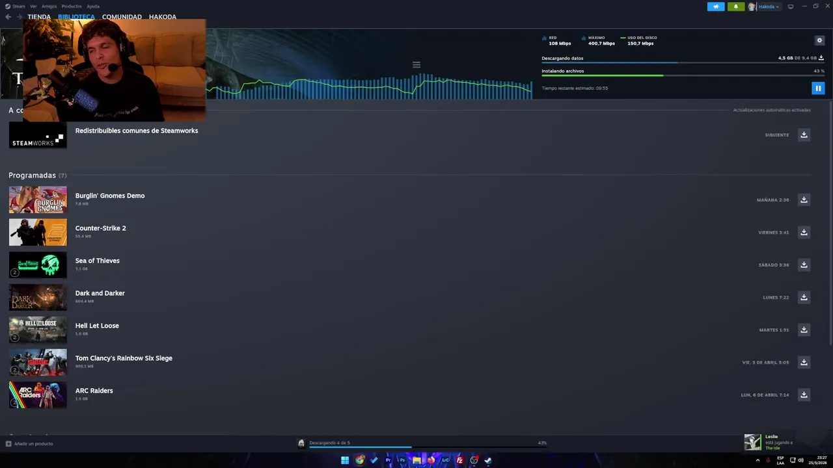Open the Amigos menu
Viewport: 833px width, 468px height.
(49, 6)
